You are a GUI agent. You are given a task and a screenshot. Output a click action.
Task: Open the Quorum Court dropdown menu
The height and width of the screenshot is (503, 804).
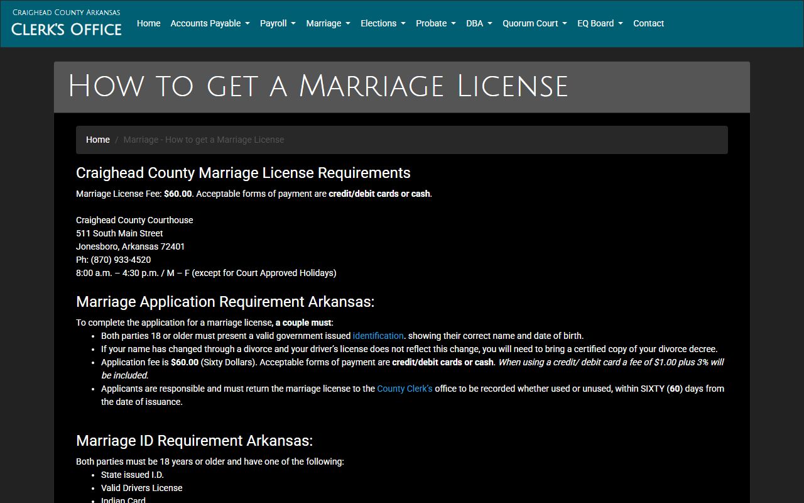[x=535, y=23]
